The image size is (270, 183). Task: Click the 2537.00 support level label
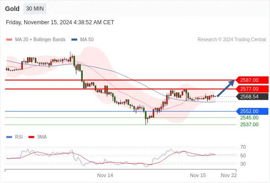pyautogui.click(x=249, y=124)
